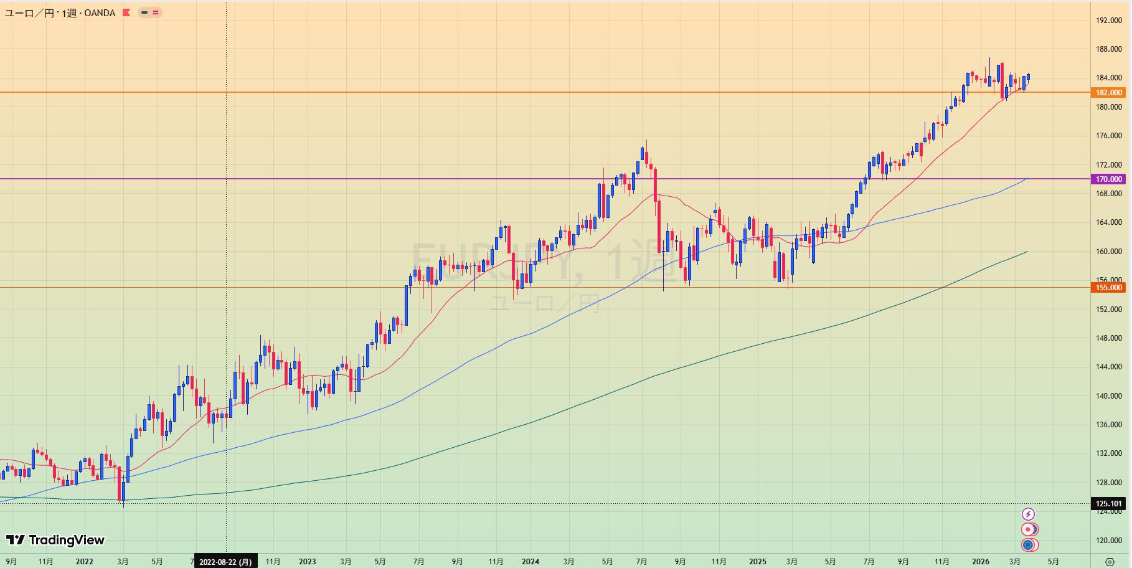
Task: Click the 1週 interval label in the legend
Action: coord(68,13)
